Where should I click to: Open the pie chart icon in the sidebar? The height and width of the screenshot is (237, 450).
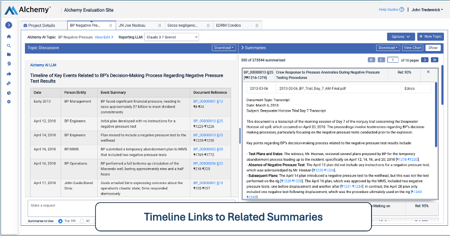9,93
